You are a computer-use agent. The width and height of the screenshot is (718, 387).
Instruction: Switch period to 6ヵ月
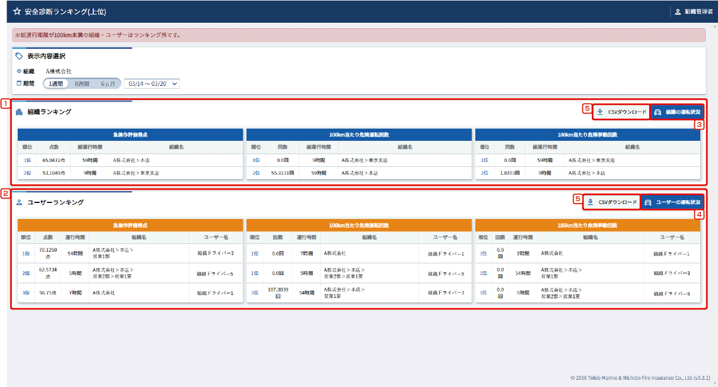108,84
